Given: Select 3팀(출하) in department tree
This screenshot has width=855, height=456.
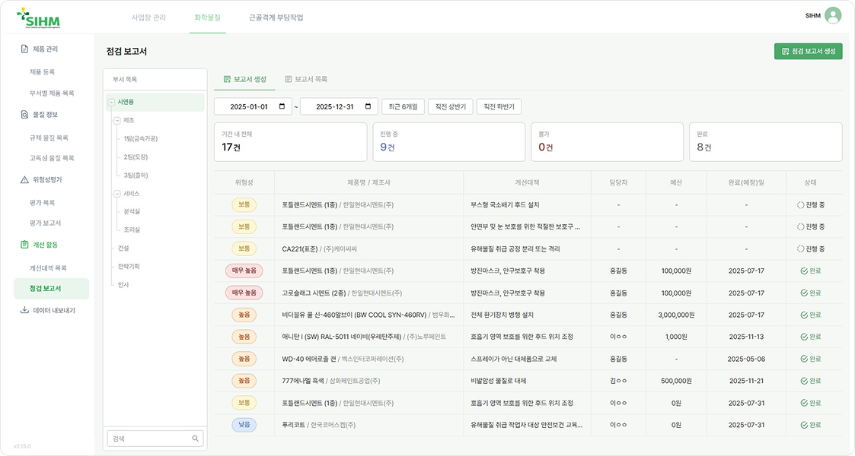Looking at the screenshot, I should pos(136,176).
